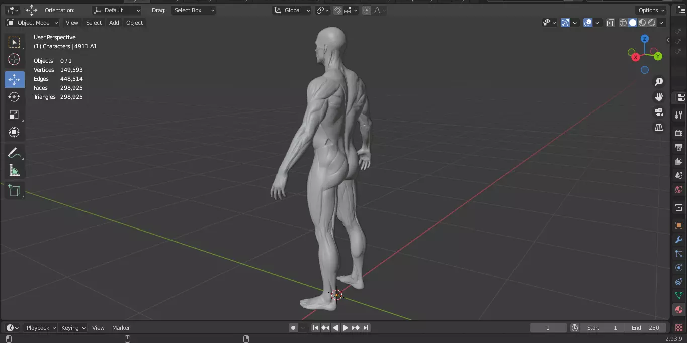
Task: Select the Add Cube tool
Action: pos(14,190)
